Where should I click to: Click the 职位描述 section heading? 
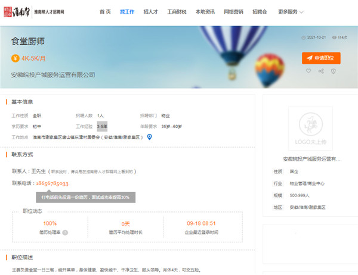pos(22,257)
